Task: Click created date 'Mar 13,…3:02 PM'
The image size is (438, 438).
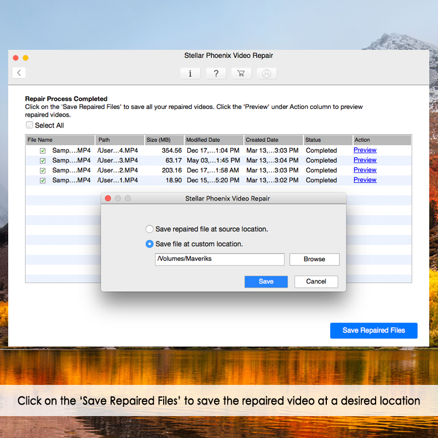Action: click(272, 180)
